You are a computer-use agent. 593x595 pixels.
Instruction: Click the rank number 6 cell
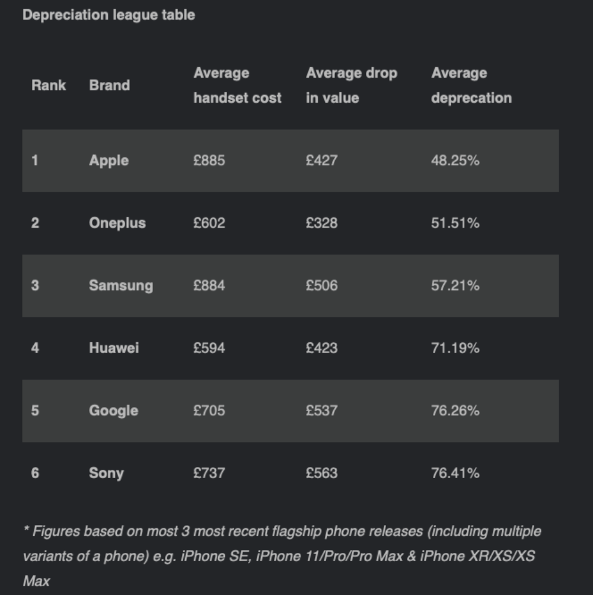(35, 473)
